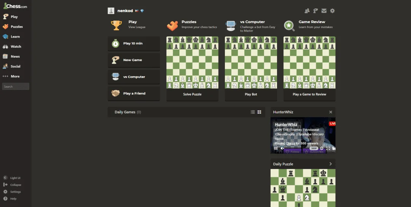Viewport: 411px width, 207px height.
Task: Click the orange puzzle piece icon
Action: coord(172,25)
